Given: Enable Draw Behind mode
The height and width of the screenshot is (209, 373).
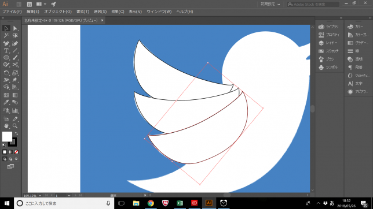Looking at the screenshot, I should pyautogui.click(x=10, y=159).
